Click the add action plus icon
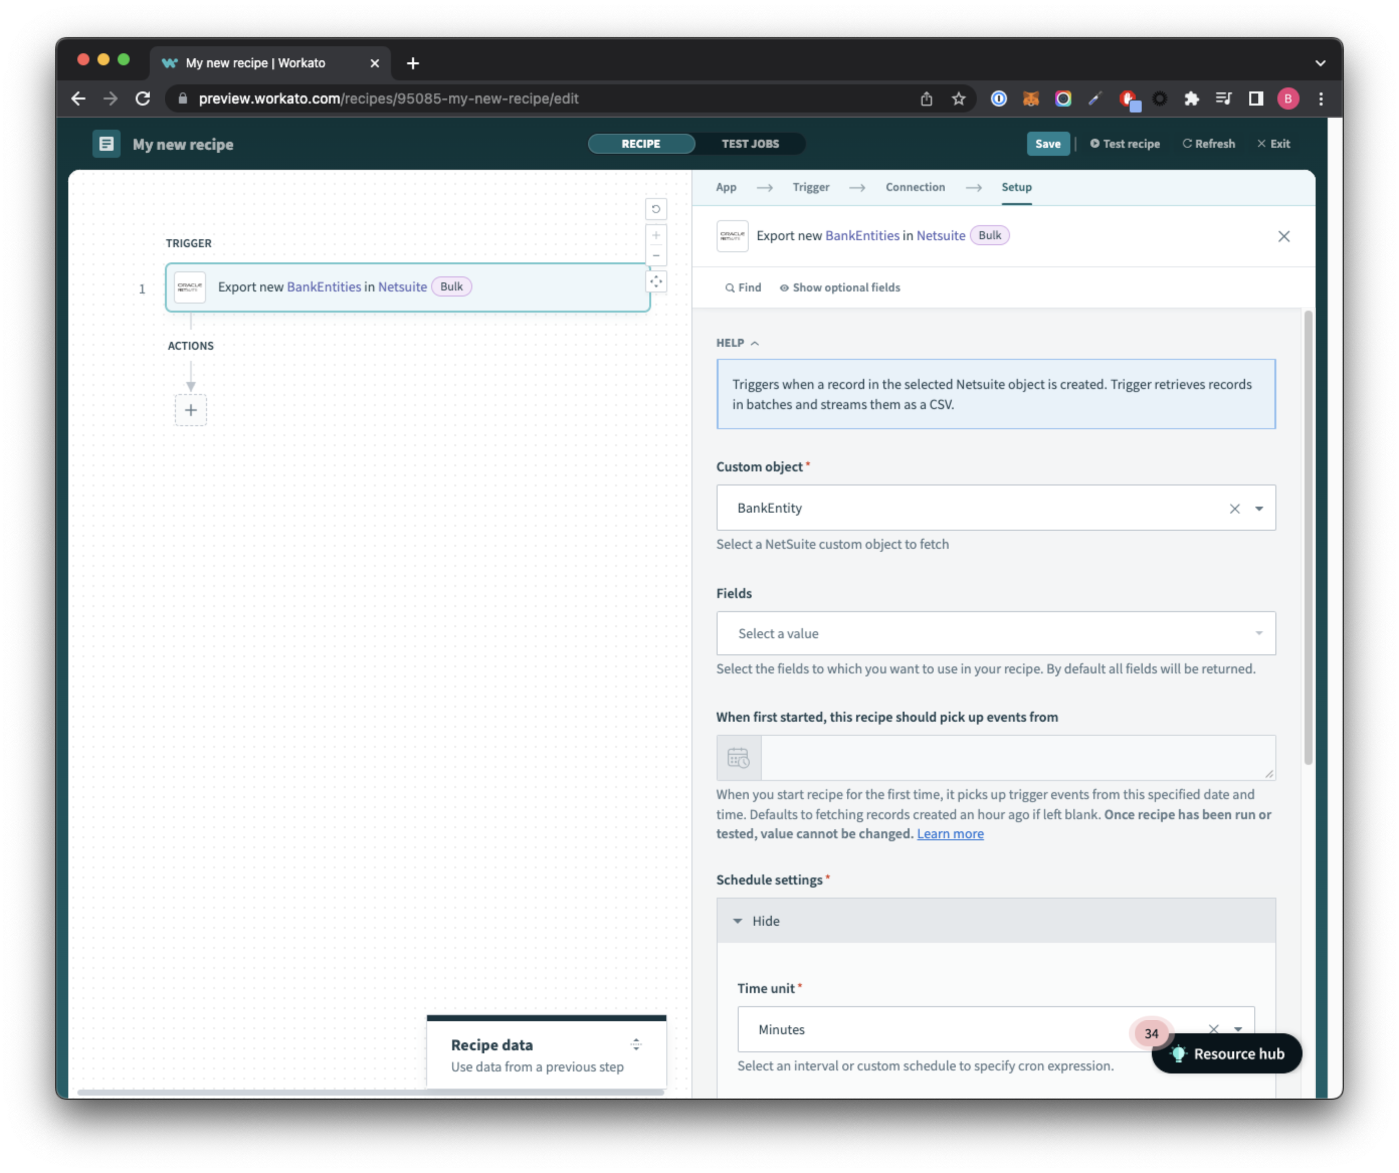Image resolution: width=1399 pixels, height=1173 pixels. click(191, 410)
